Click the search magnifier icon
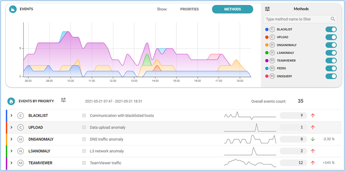Viewport: 345px width, 171px height. (333, 19)
